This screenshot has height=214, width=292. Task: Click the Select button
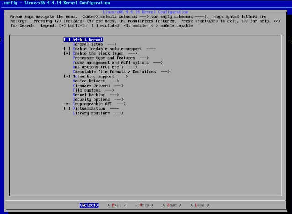tap(89, 205)
